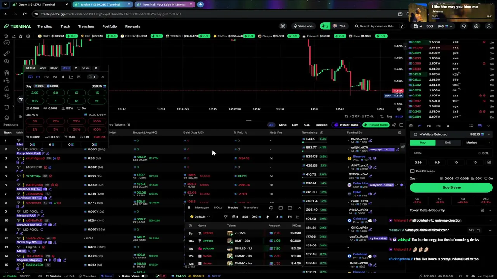Screen dimensions: 497x279
Task: Open Funded By column settings gear
Action: point(400,133)
